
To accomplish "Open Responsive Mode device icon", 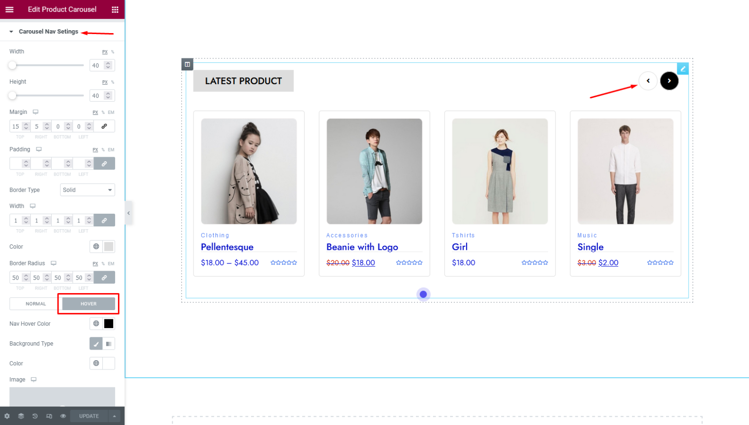I will point(49,416).
